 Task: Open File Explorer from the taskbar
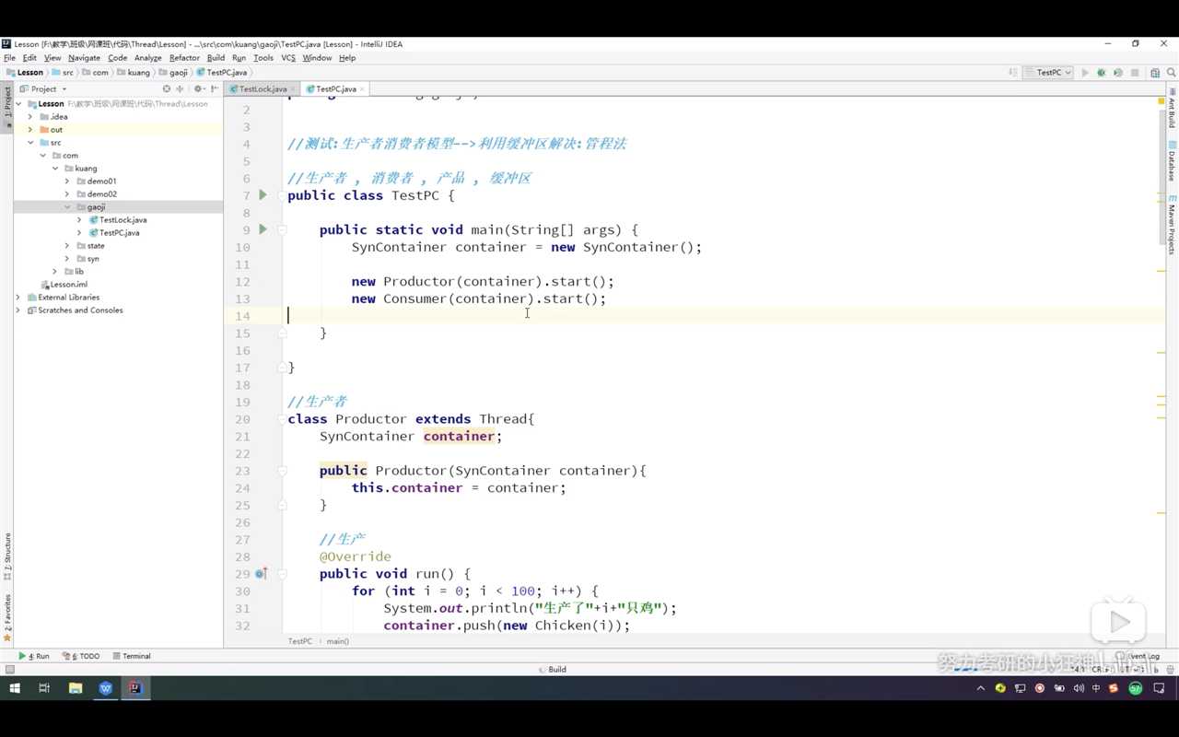76,688
